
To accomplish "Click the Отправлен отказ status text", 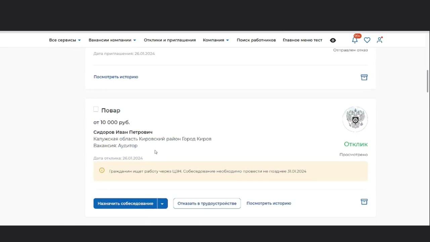I will click(x=350, y=50).
